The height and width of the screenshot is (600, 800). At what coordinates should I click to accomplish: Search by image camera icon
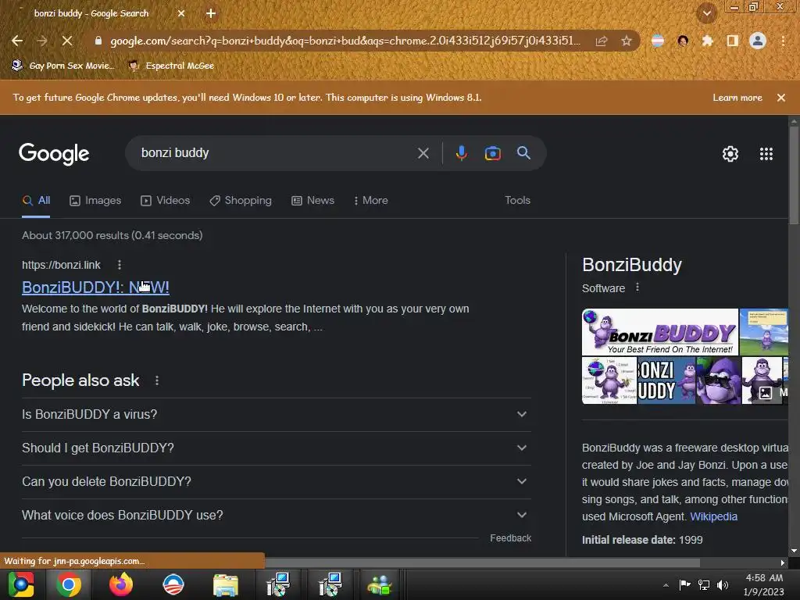click(492, 153)
